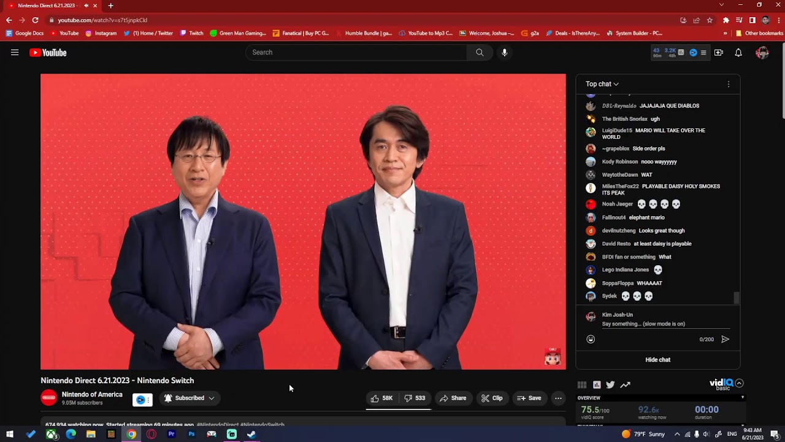Open the Instagram bookmark

point(101,33)
